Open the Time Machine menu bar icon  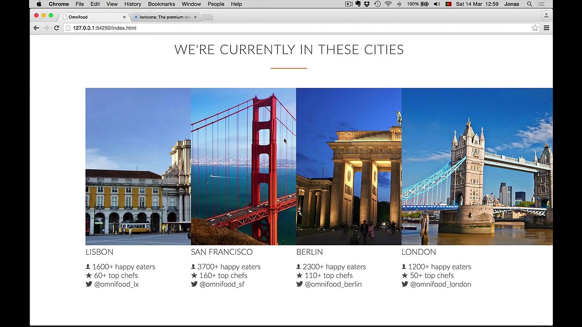pyautogui.click(x=377, y=4)
